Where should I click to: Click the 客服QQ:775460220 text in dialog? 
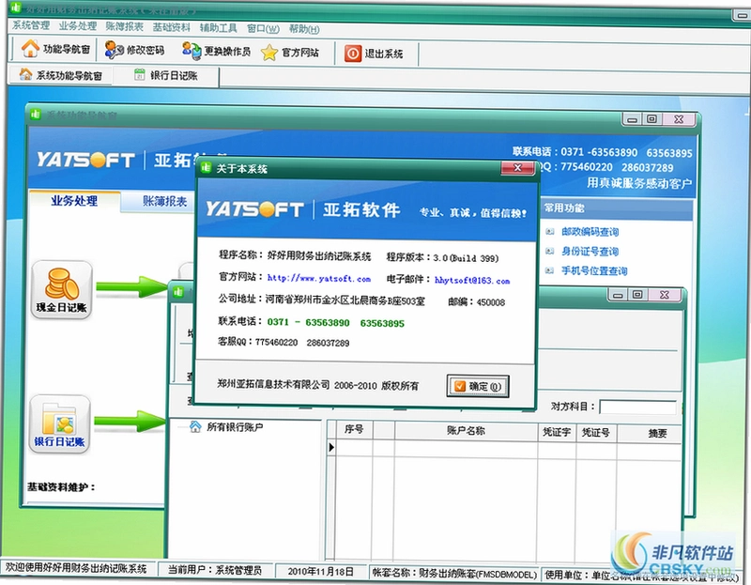click(284, 342)
